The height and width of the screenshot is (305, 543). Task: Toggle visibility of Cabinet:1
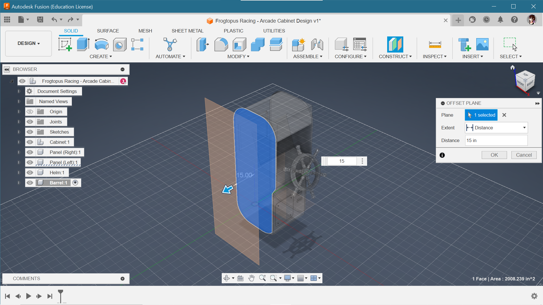click(30, 142)
